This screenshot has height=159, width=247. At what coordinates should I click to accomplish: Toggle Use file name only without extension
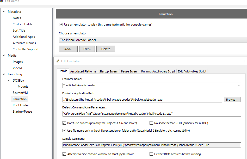coord(64,131)
